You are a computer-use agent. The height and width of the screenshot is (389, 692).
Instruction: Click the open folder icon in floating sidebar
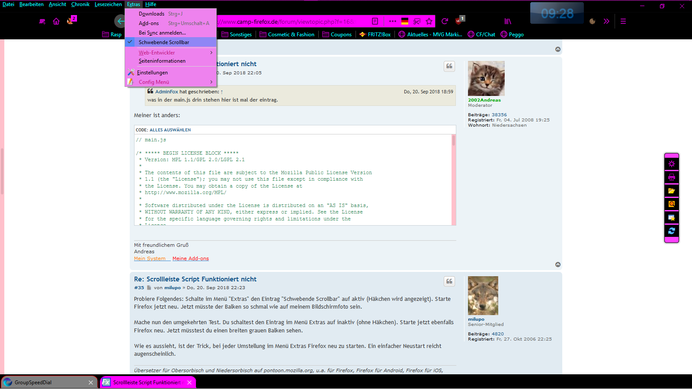click(671, 191)
